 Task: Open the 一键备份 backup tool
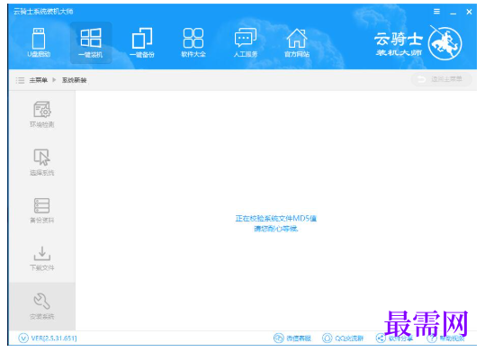point(142,42)
